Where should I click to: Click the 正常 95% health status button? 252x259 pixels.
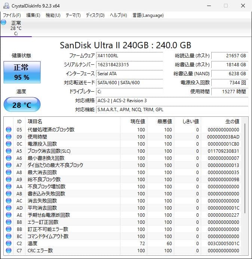click(22, 72)
